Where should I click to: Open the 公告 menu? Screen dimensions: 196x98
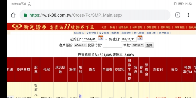[x=104, y=27]
